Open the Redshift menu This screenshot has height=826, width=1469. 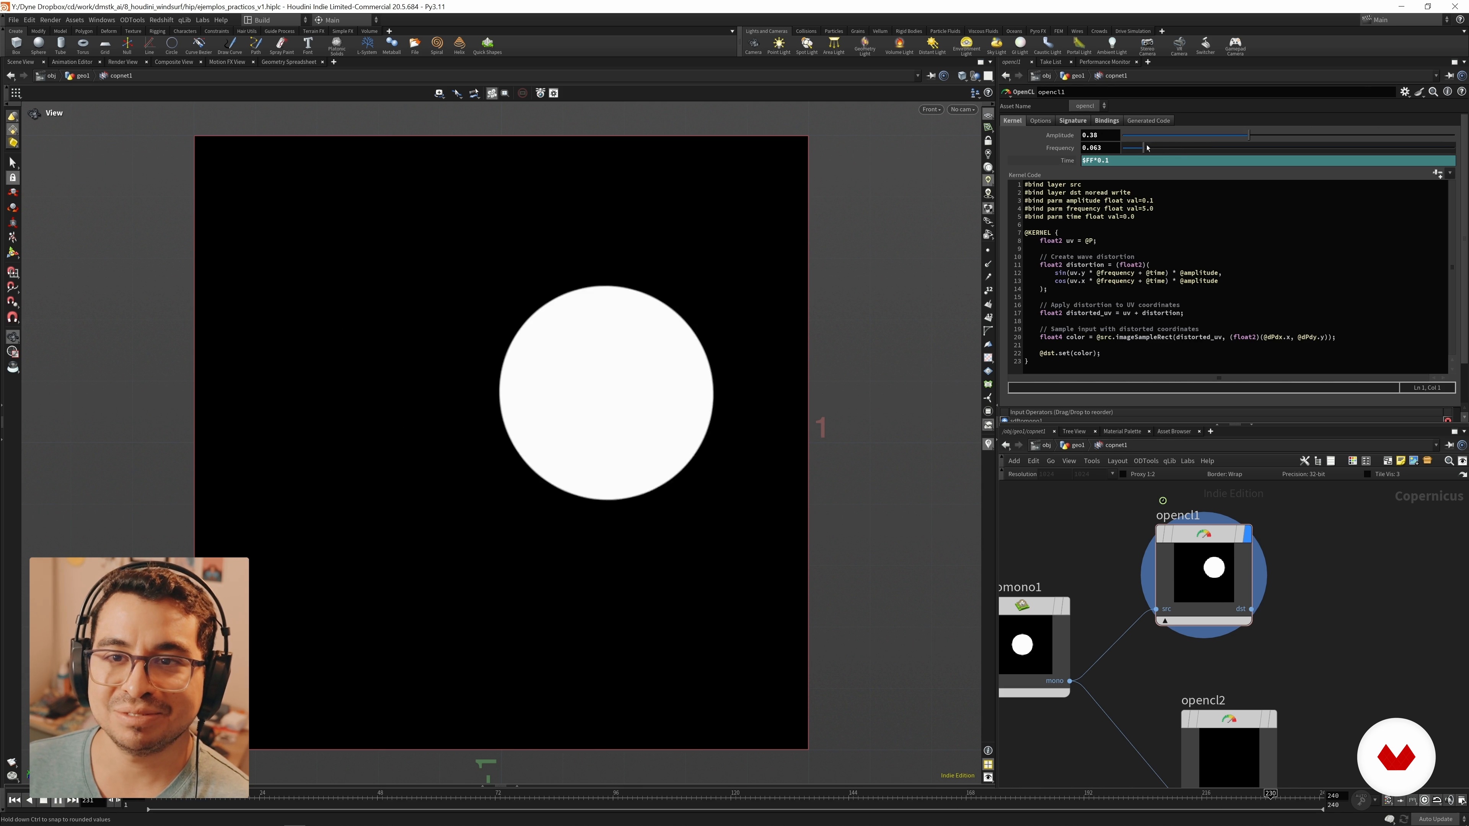161,20
